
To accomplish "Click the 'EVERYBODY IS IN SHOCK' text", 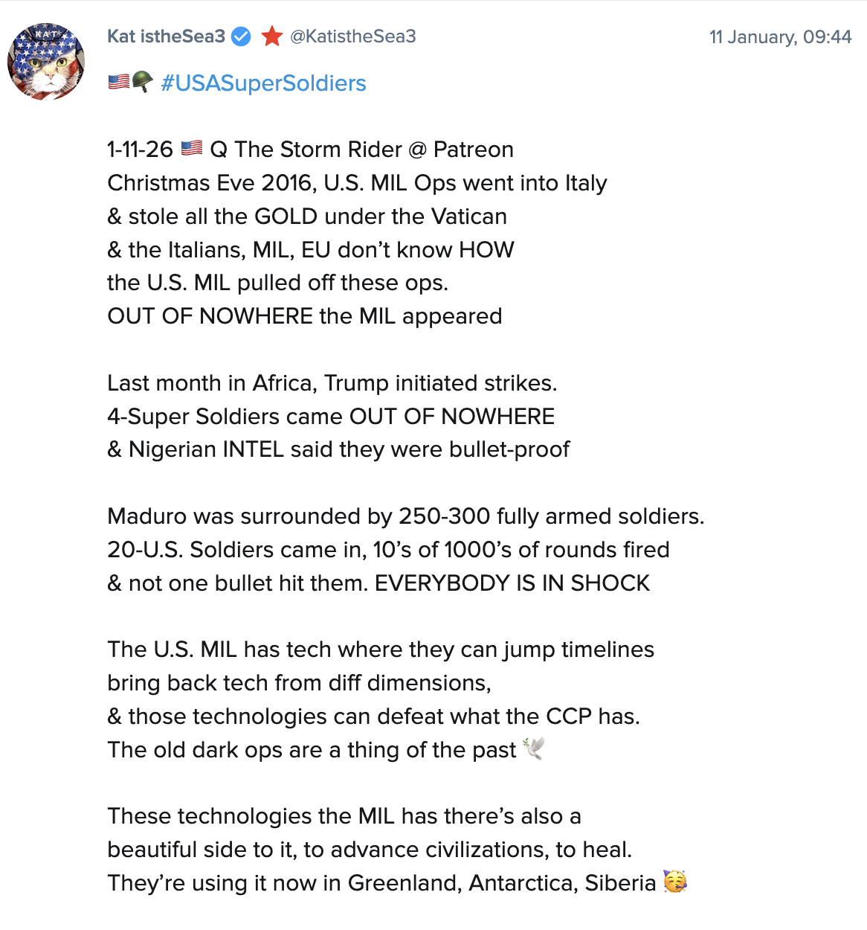I will (512, 583).
